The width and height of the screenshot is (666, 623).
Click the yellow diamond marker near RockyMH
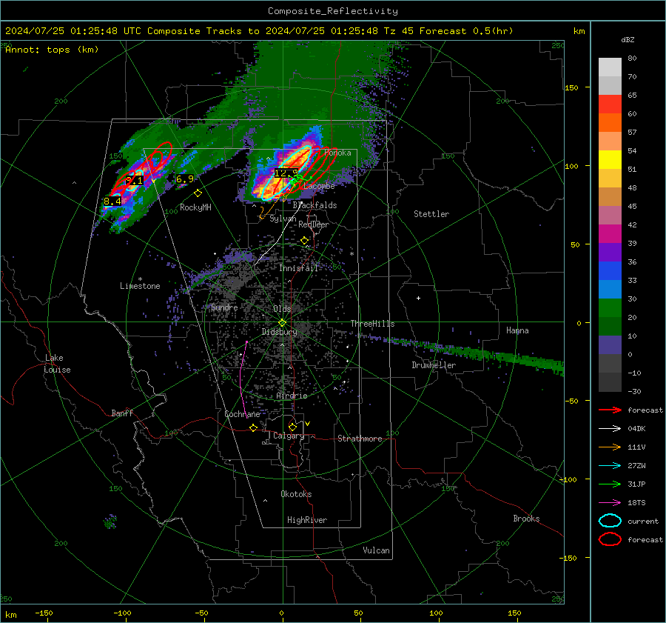pos(198,193)
